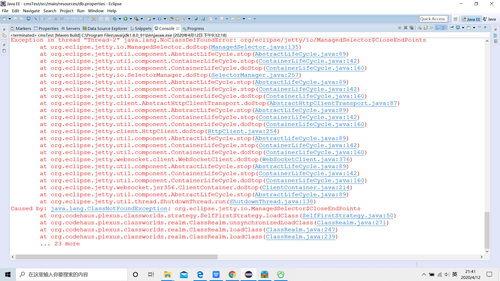Click Remove All Terminated Launches icon
The image size is (500, 281).
[411, 28]
